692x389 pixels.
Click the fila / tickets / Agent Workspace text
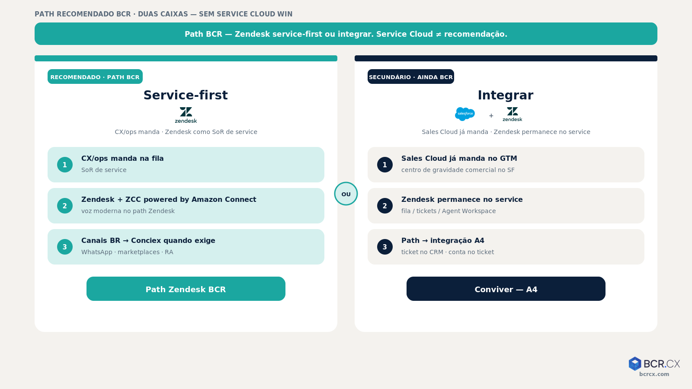coord(449,211)
